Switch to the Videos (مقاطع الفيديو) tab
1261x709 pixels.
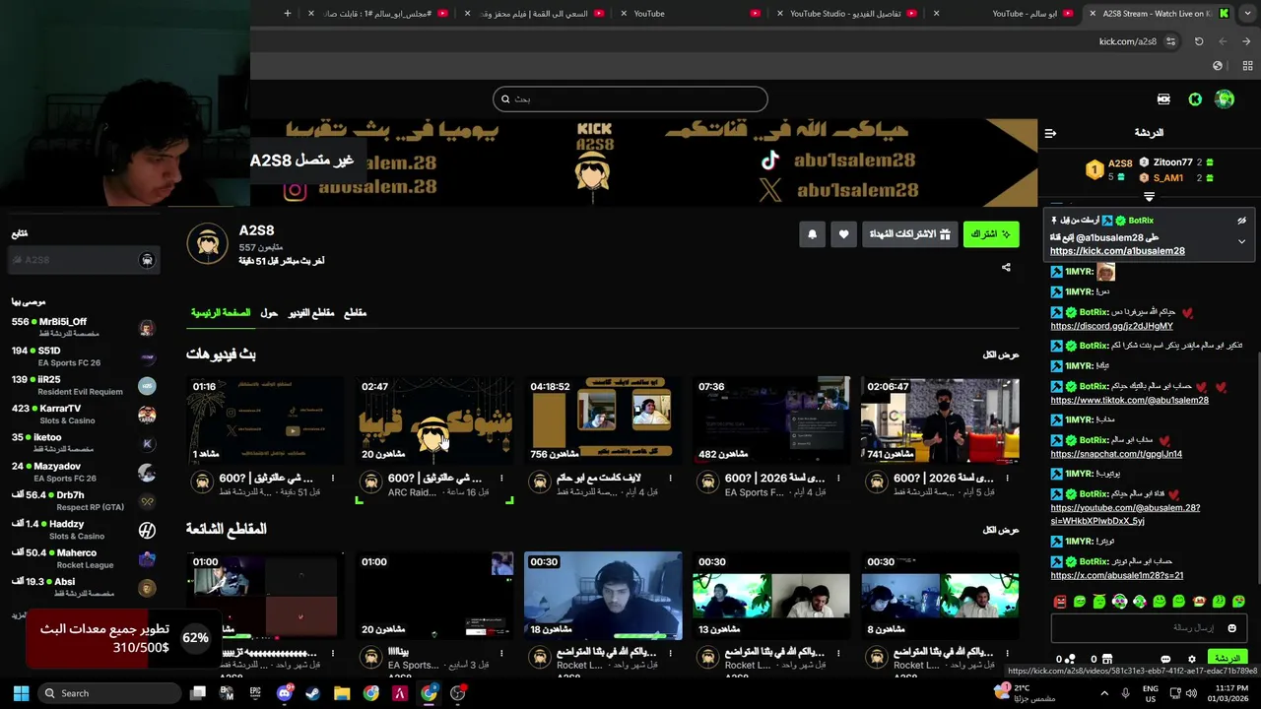coord(311,313)
